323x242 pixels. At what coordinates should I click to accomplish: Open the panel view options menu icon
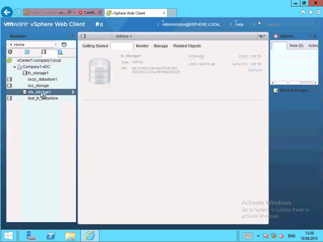tap(262, 36)
